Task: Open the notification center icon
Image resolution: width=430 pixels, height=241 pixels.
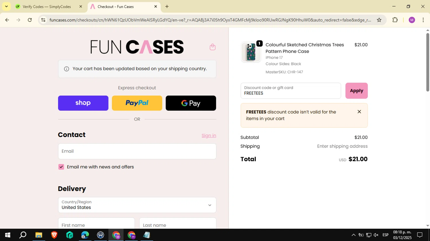Action: pyautogui.click(x=420, y=235)
